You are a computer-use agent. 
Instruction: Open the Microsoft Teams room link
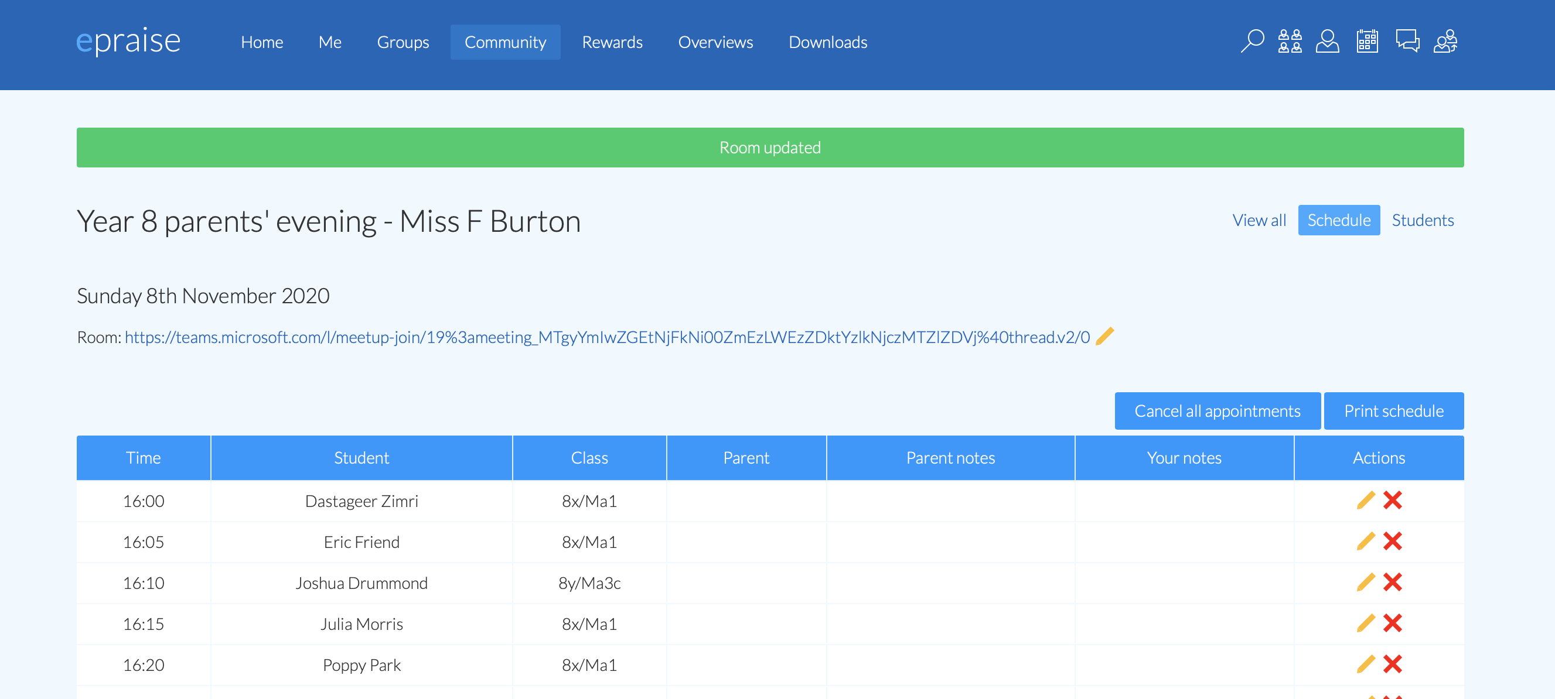607,337
